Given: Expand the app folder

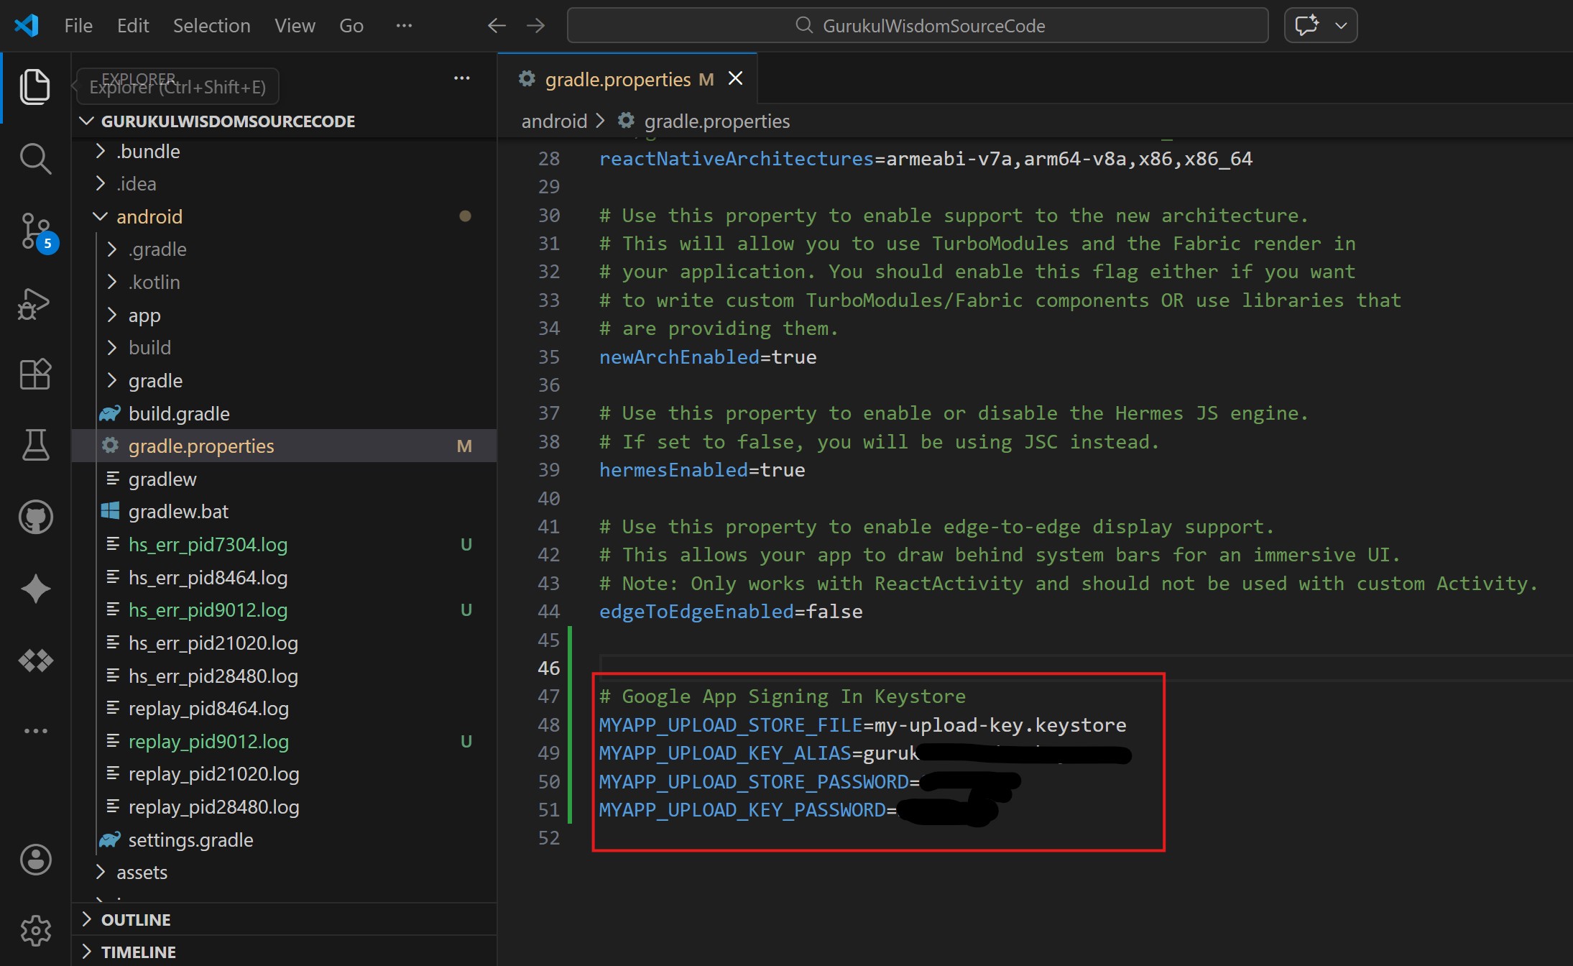Looking at the screenshot, I should pyautogui.click(x=144, y=316).
